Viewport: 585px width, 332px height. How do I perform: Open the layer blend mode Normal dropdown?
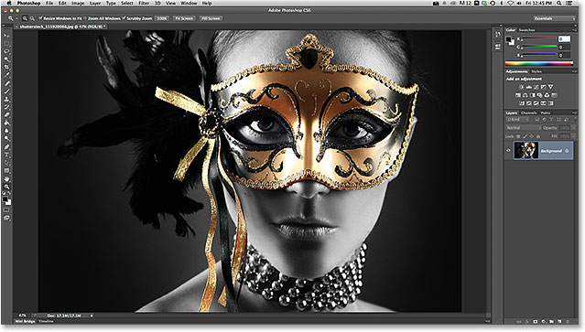point(524,128)
